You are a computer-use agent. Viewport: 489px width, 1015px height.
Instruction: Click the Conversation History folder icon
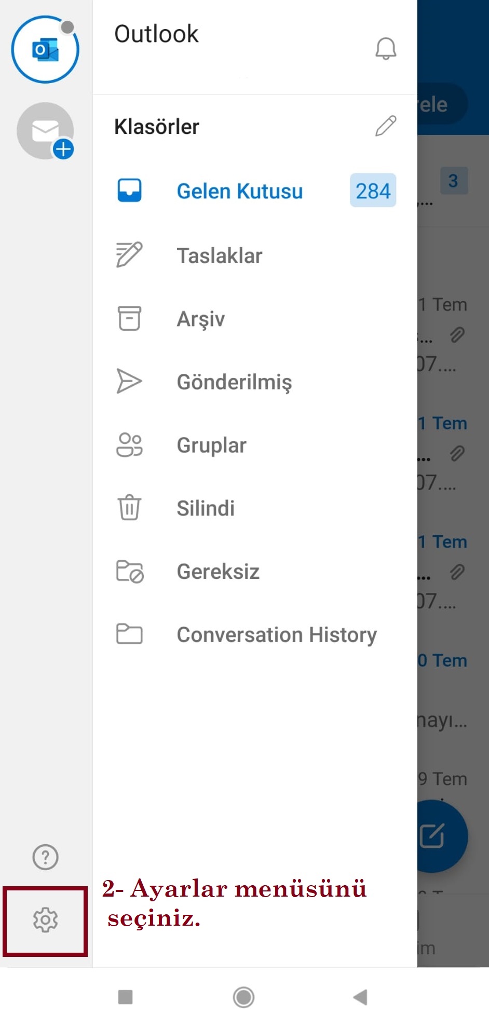[x=129, y=634]
